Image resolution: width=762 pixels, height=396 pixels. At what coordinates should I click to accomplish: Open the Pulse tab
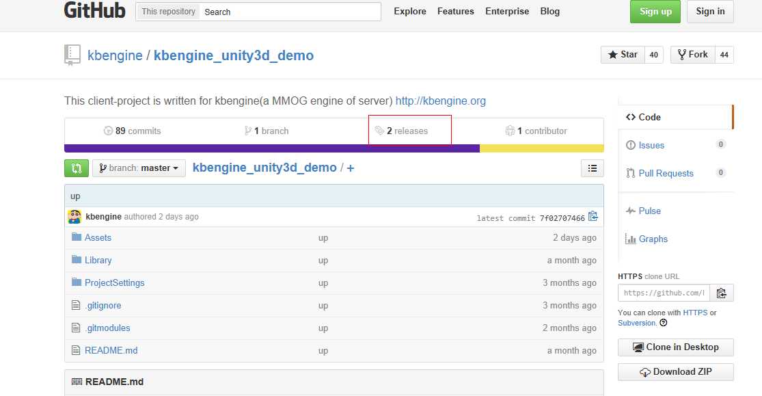(649, 211)
